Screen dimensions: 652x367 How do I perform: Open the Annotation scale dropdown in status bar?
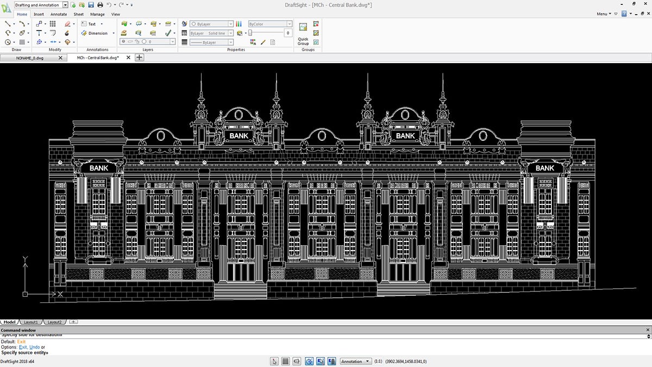point(355,361)
